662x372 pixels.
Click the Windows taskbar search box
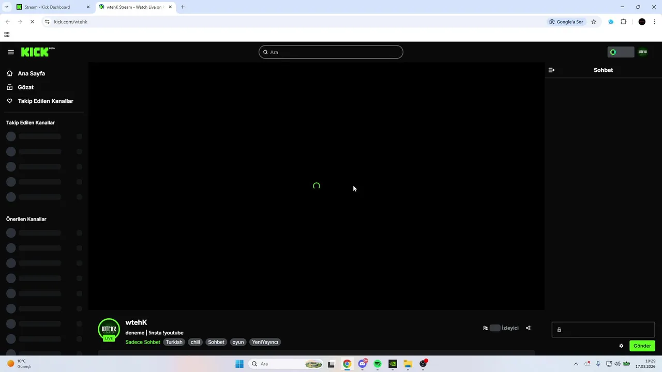(x=287, y=364)
